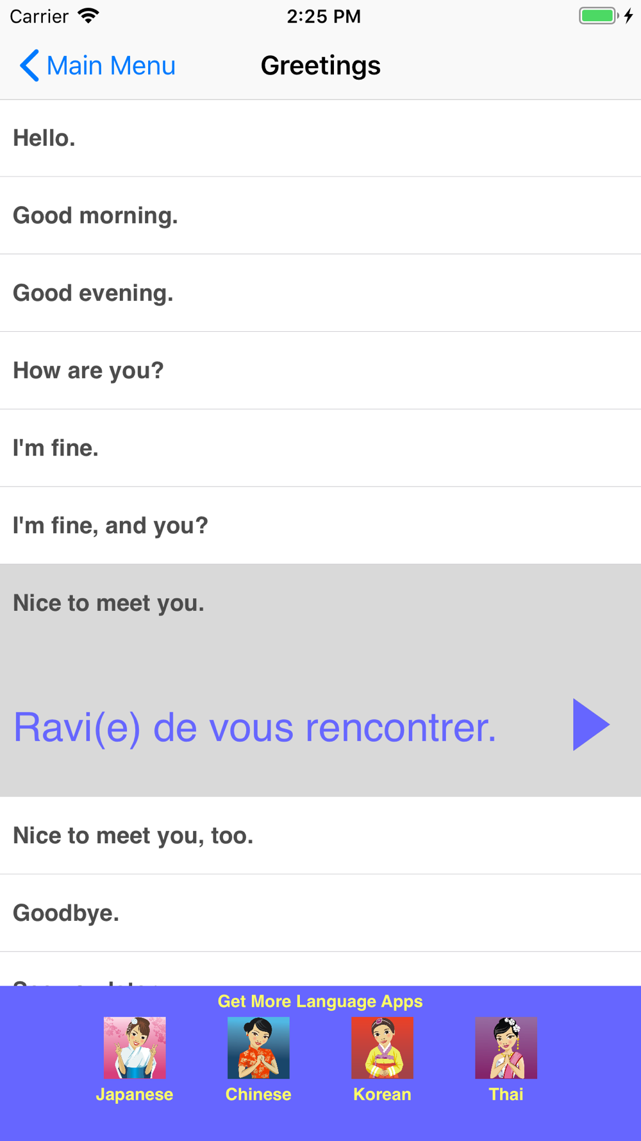Image resolution: width=641 pixels, height=1141 pixels.
Task: Expand the How are you phrase
Action: 320,371
